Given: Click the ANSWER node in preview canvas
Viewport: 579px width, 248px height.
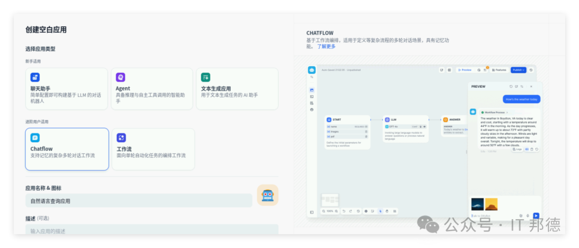Looking at the screenshot, I should 455,126.
